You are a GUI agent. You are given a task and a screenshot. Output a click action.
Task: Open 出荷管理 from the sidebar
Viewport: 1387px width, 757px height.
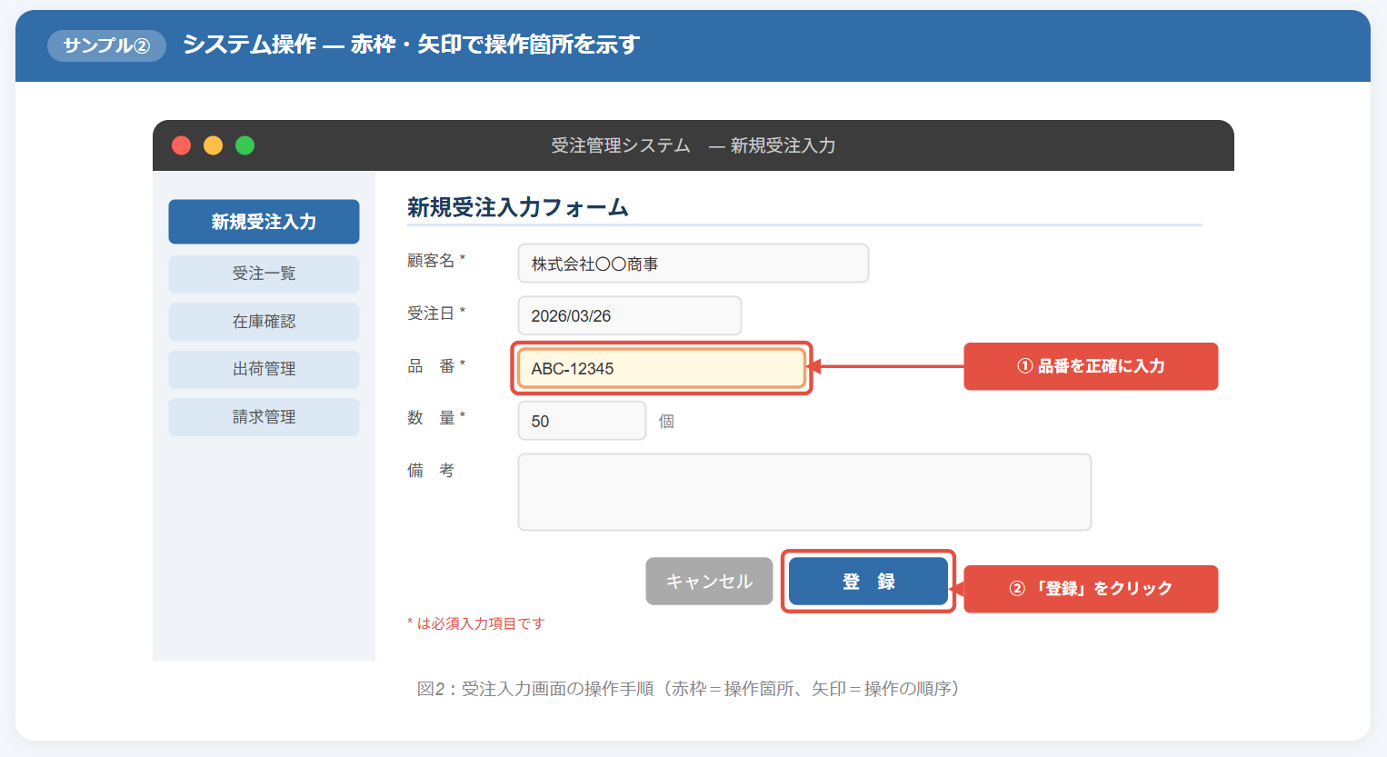(x=264, y=369)
